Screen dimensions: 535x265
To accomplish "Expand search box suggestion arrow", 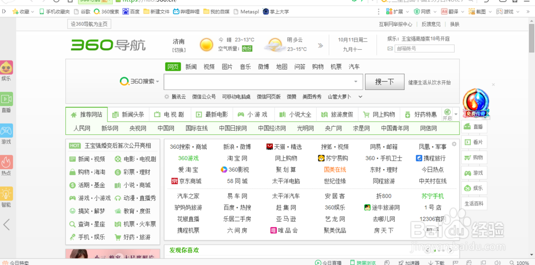I will click(356, 81).
